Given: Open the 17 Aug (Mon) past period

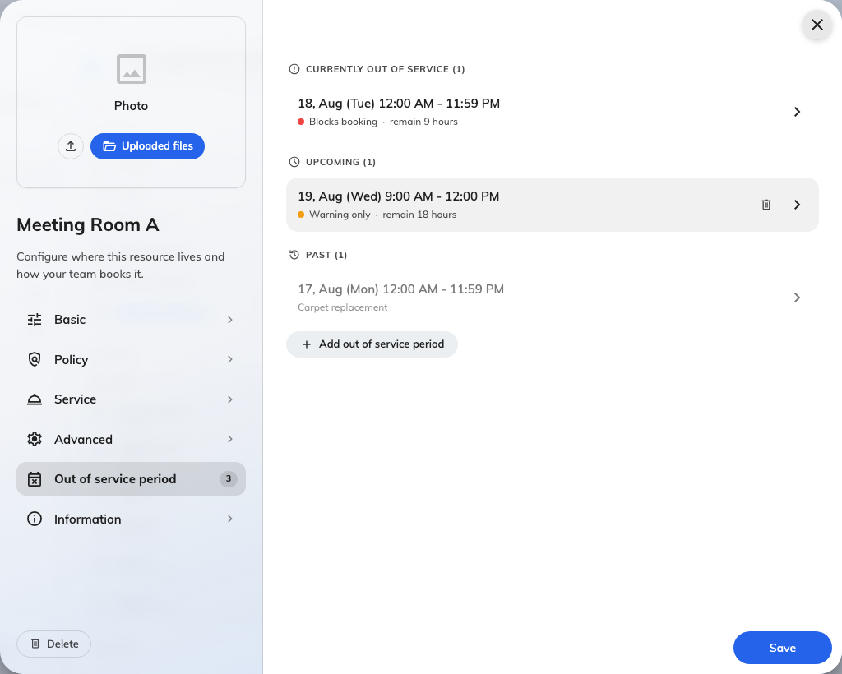Looking at the screenshot, I should pos(552,298).
